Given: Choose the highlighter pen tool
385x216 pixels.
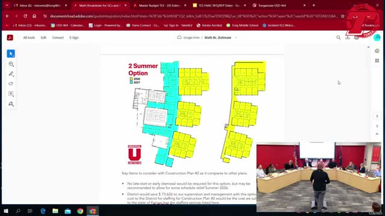Looking at the screenshot, I should (11, 74).
